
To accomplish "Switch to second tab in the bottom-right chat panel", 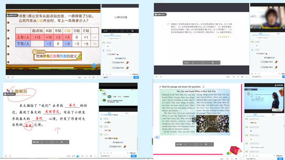I will pyautogui.click(x=273, y=115).
